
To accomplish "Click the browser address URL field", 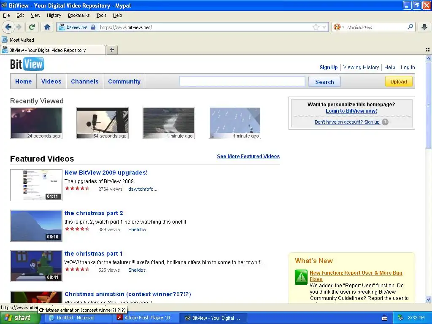I will [x=205, y=27].
